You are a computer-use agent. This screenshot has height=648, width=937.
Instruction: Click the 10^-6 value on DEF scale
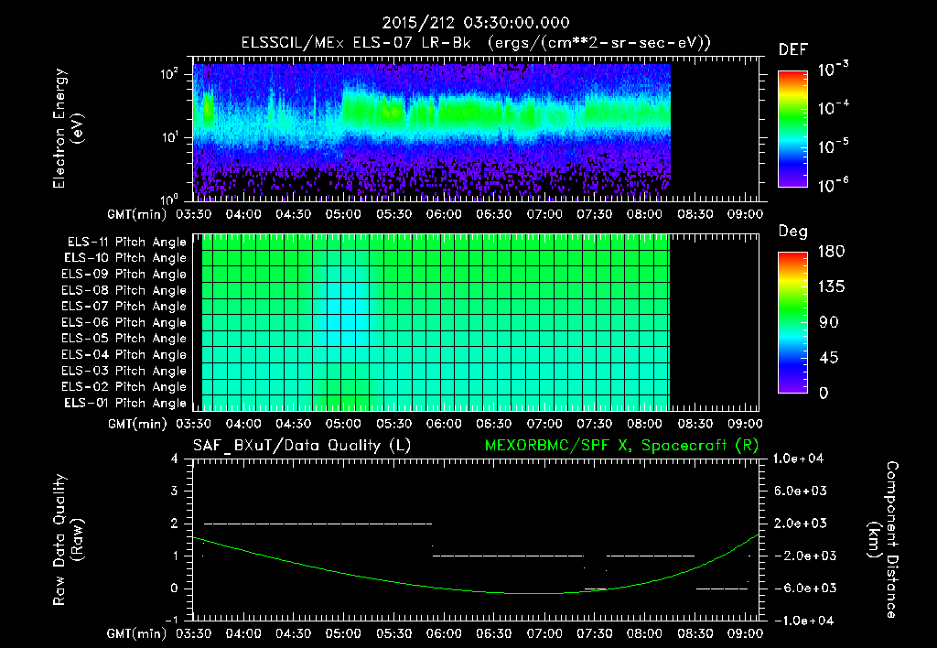[x=833, y=185]
